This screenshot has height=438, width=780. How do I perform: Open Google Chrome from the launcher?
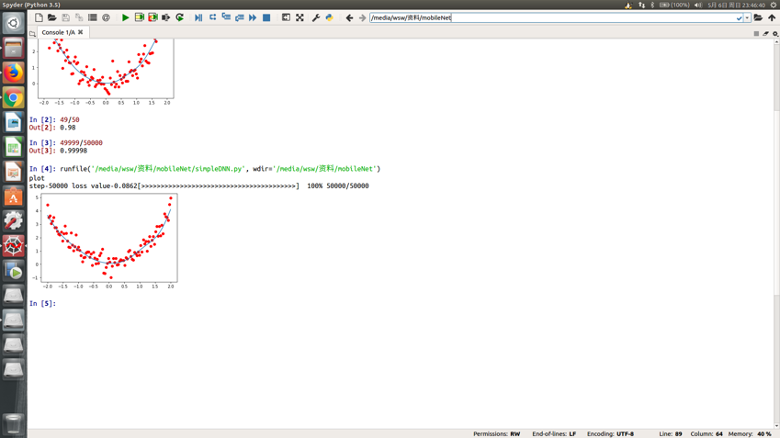click(14, 97)
